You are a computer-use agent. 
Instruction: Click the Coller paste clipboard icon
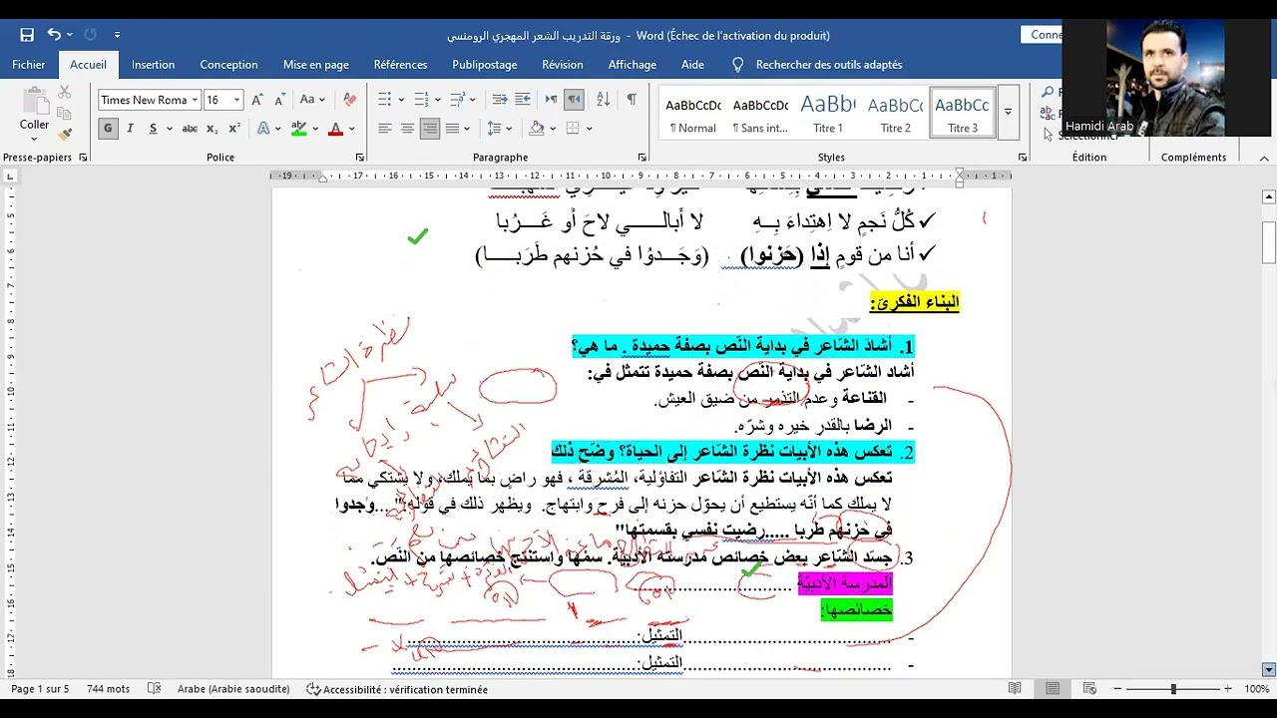35,101
